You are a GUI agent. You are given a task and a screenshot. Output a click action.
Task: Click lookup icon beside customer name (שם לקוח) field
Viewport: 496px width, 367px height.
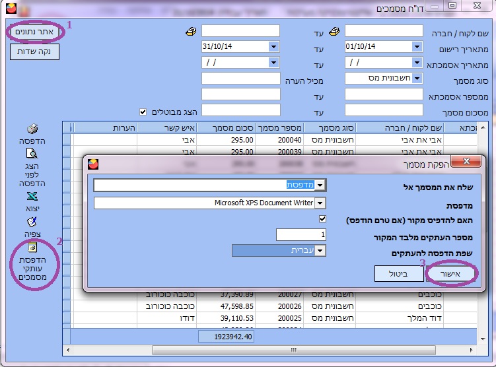334,31
